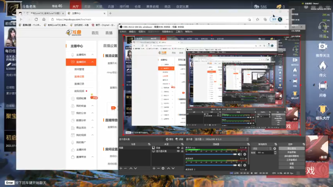Open source properties gear in 来源 panel toolbar
The width and height of the screenshot is (333, 187).
163,168
